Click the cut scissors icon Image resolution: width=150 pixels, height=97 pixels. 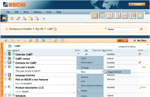point(37,40)
